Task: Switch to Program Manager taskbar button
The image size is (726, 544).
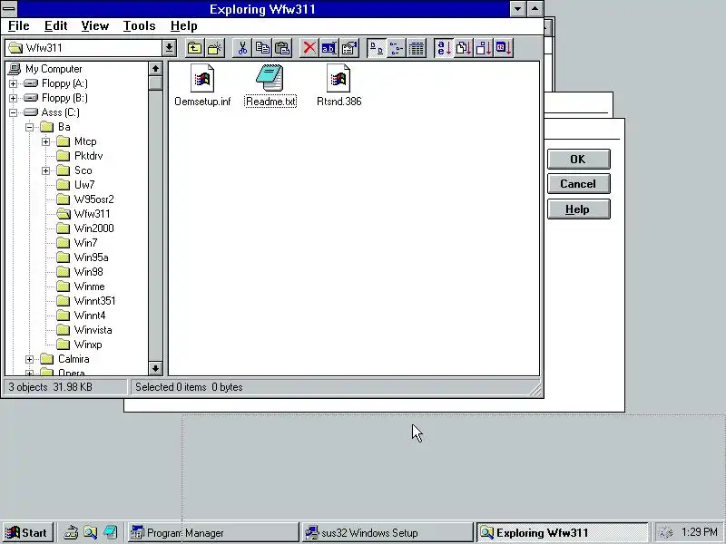Action: click(x=213, y=533)
